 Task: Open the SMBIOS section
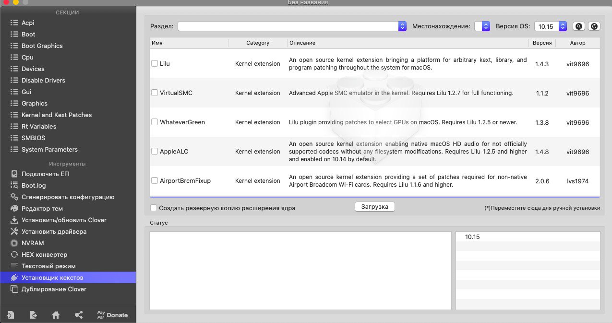point(33,138)
